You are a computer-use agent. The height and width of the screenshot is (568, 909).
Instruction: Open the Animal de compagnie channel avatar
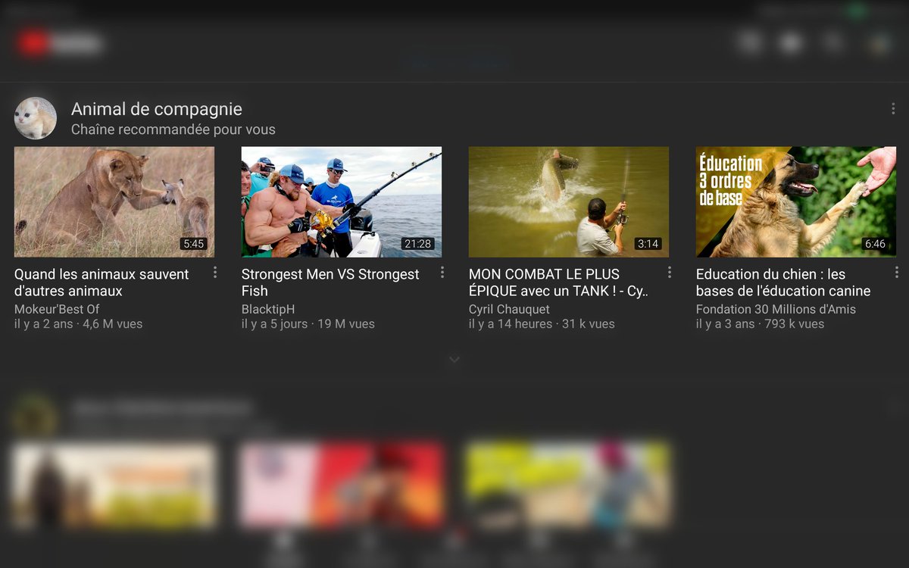click(36, 118)
